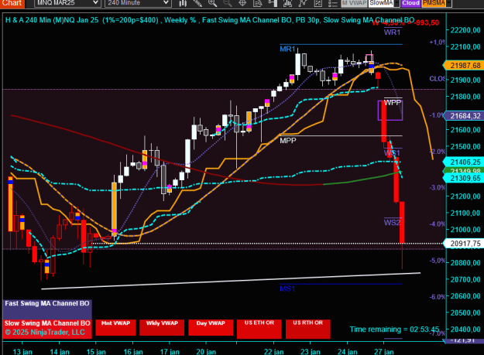Open the chart properties icon
Image resolution: width=484 pixels, height=355 pixels.
318,3
